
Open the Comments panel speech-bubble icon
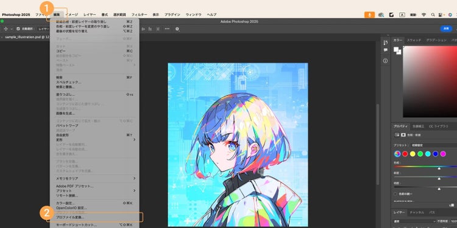386,50
